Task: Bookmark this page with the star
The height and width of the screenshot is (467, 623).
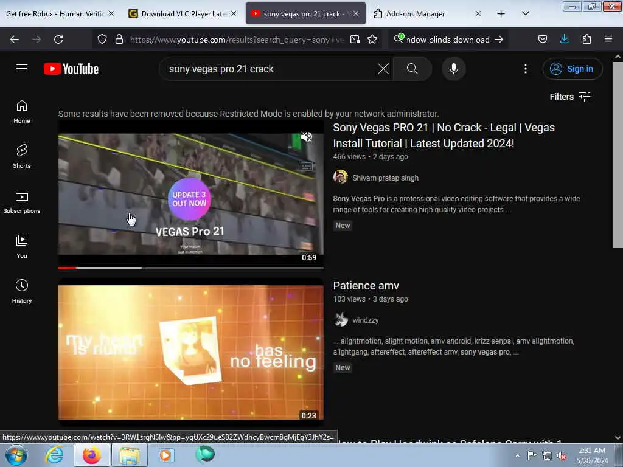Action: click(x=372, y=40)
